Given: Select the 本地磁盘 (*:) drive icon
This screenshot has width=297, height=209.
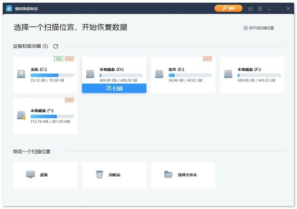Looking at the screenshot, I should (21, 115).
